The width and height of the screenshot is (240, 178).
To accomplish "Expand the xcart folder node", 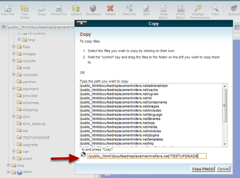I will pos(14,158).
